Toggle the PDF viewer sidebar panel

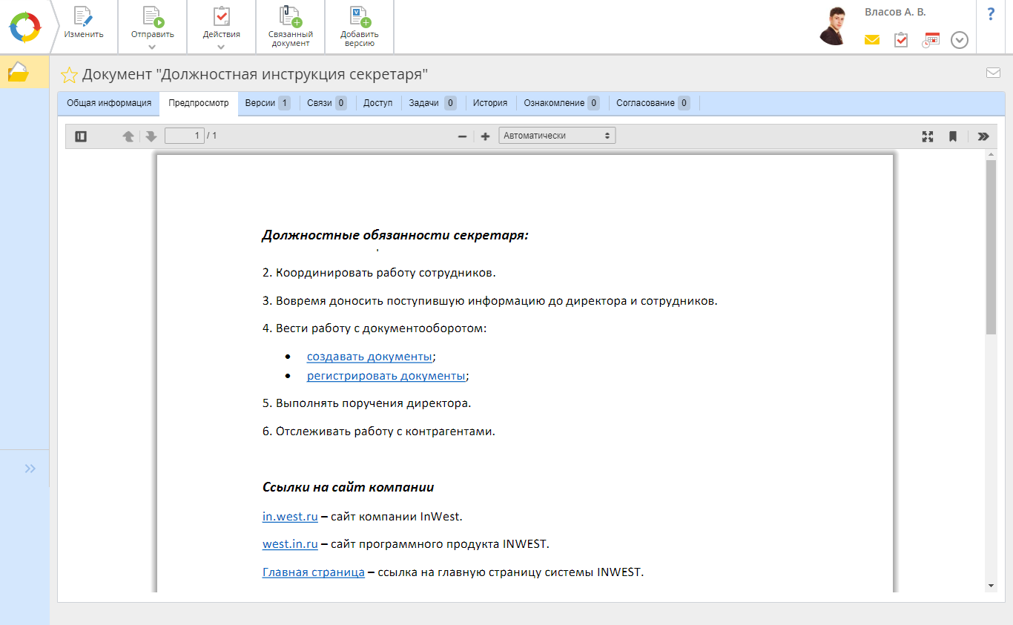82,136
